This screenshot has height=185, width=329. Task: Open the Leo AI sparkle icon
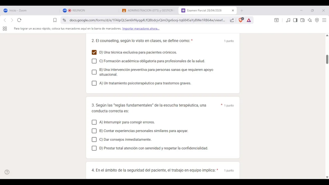(310, 20)
